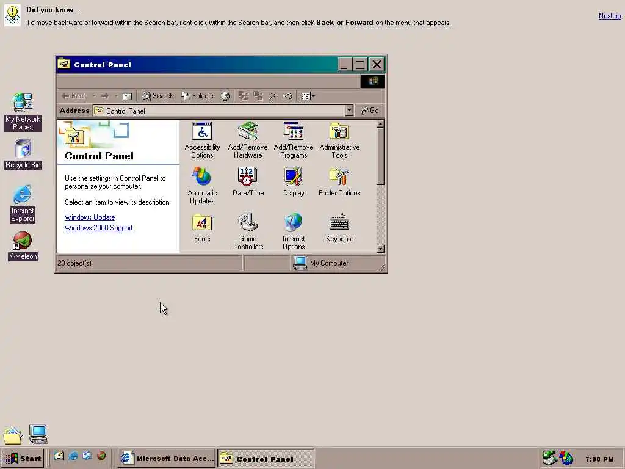Open Folder Options applet
Image resolution: width=625 pixels, height=469 pixels.
(x=339, y=182)
